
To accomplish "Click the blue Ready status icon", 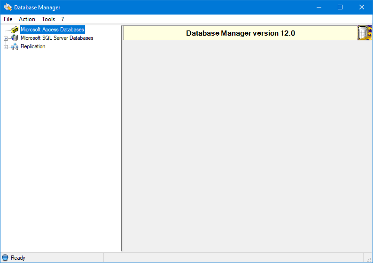I will click(5, 257).
